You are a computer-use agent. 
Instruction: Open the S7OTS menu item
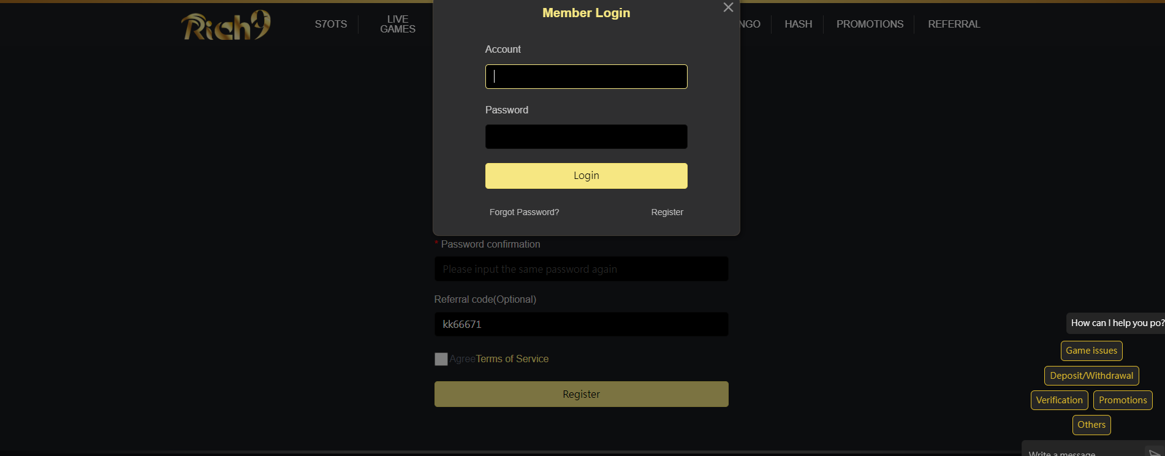[x=330, y=24]
